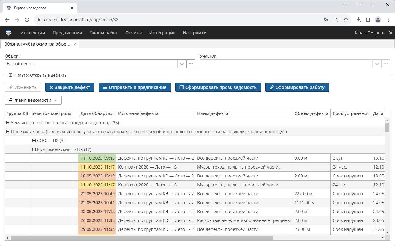Image resolution: width=395 pixels, height=246 pixels.
Task: Open the Отчёты menu
Action: click(133, 33)
